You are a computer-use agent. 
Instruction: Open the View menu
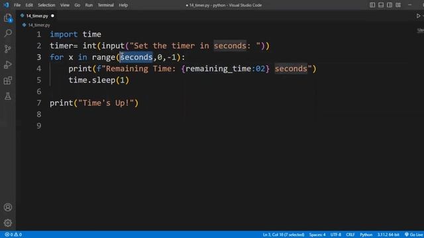(x=65, y=5)
